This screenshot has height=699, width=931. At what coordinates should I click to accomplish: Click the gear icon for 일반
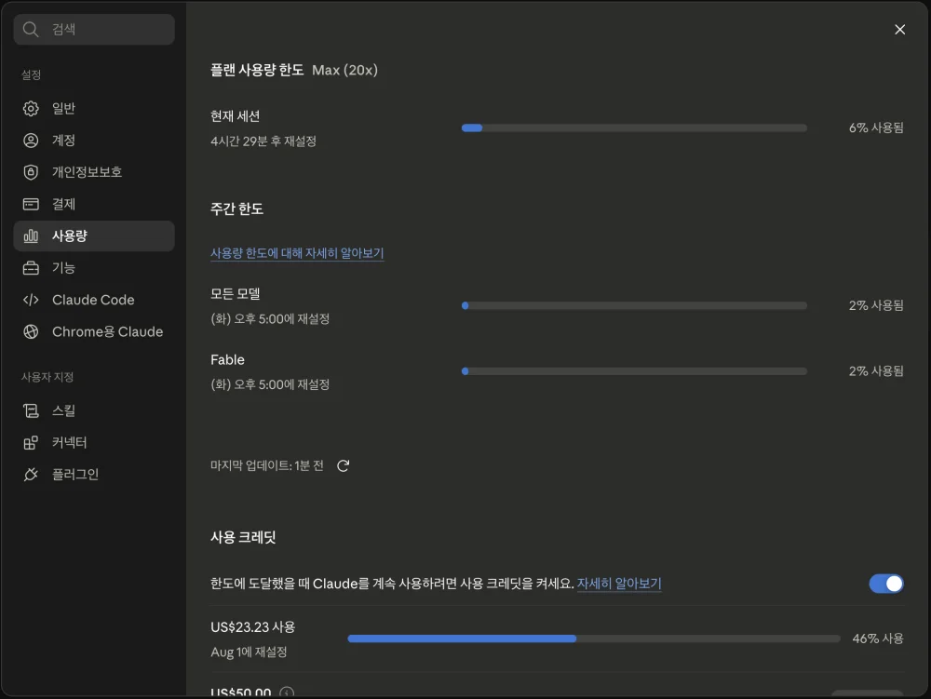(31, 109)
